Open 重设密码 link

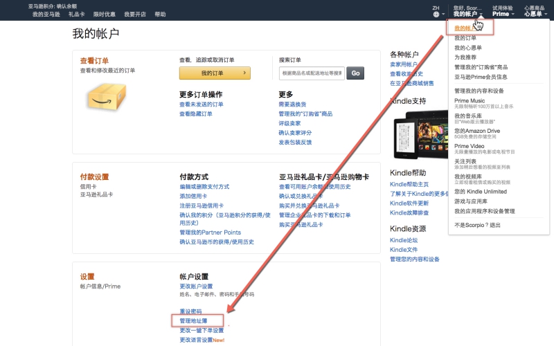[190, 311]
